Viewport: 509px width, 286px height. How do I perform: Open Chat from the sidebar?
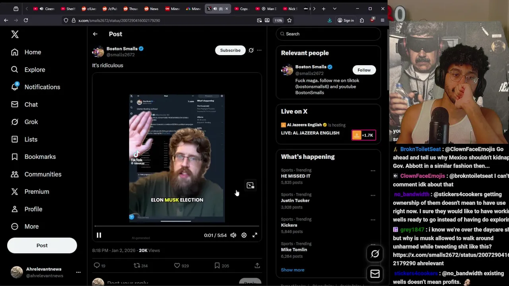24,104
